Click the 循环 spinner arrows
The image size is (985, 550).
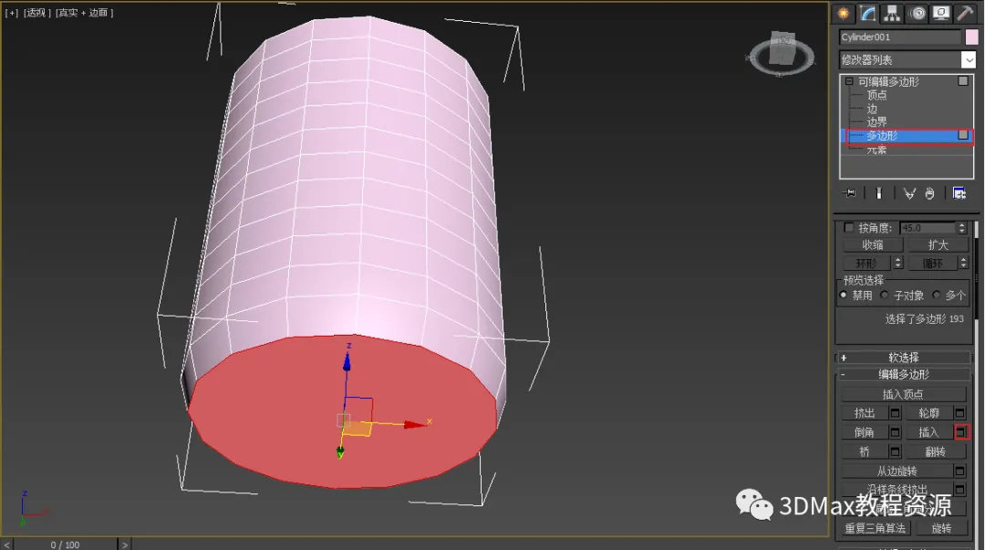(x=963, y=263)
